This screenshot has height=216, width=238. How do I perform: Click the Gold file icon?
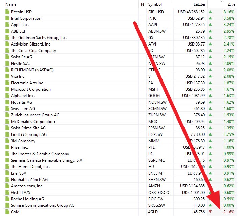[7, 212]
